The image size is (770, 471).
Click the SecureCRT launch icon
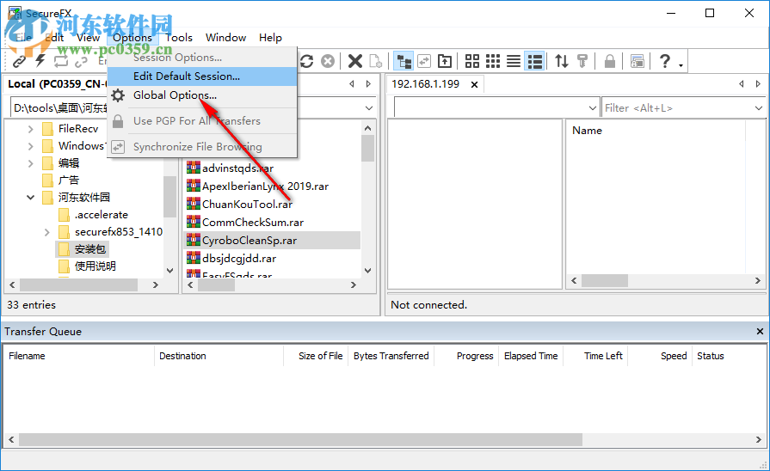click(x=637, y=61)
